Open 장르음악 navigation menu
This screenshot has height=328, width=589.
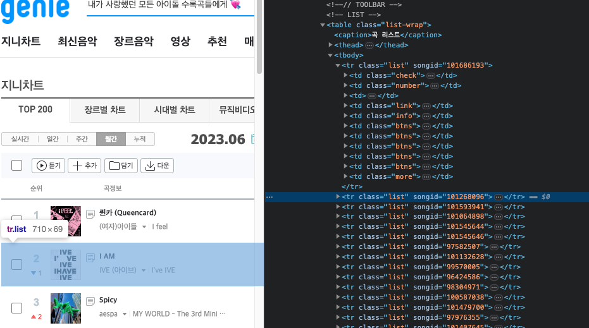(x=133, y=41)
